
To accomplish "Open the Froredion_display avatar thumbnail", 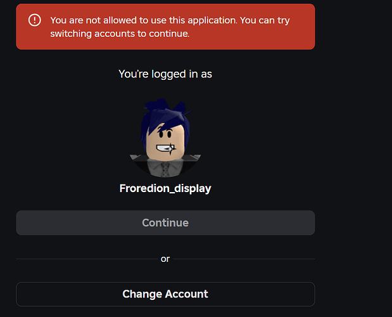I will click(x=165, y=138).
